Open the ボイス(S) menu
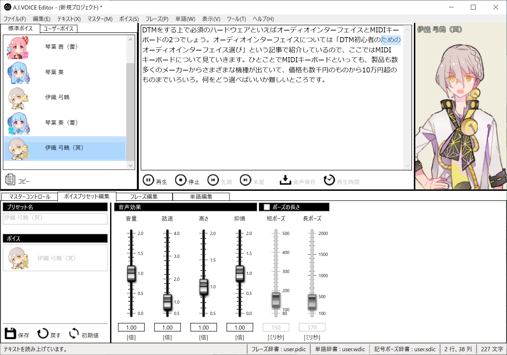 click(129, 19)
